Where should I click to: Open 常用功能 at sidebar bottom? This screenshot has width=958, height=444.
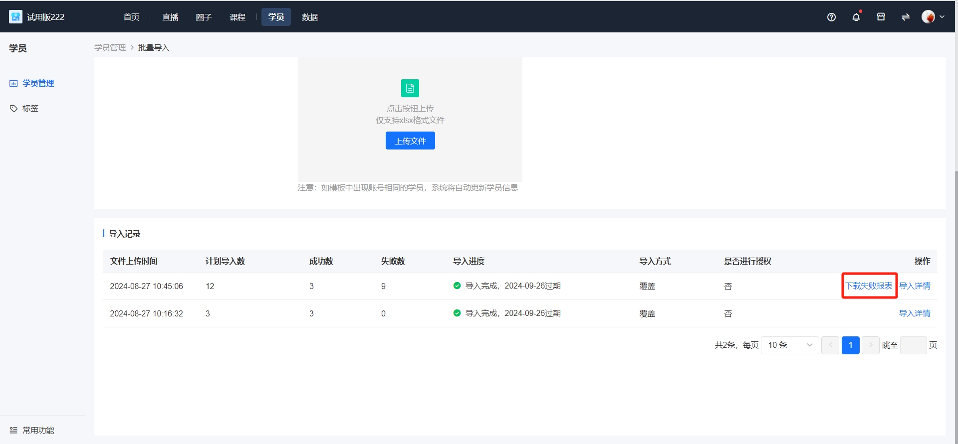[38, 430]
